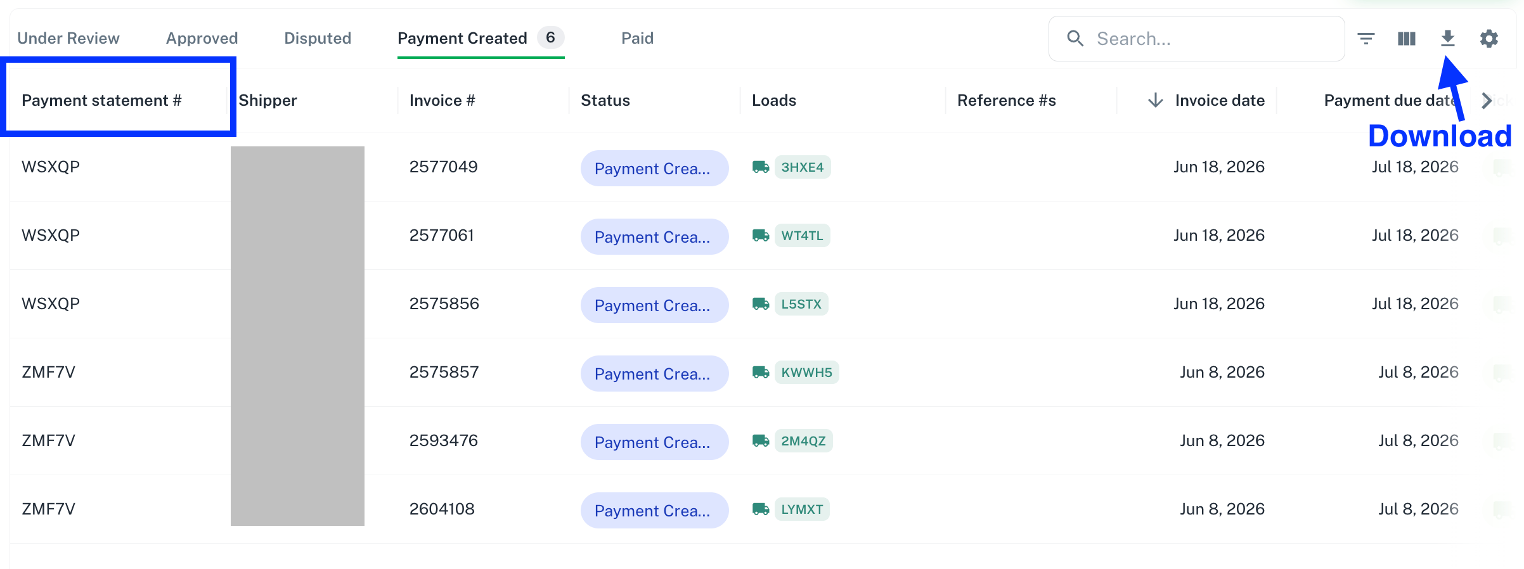Click the download icon in toolbar
The height and width of the screenshot is (569, 1524).
[1447, 39]
